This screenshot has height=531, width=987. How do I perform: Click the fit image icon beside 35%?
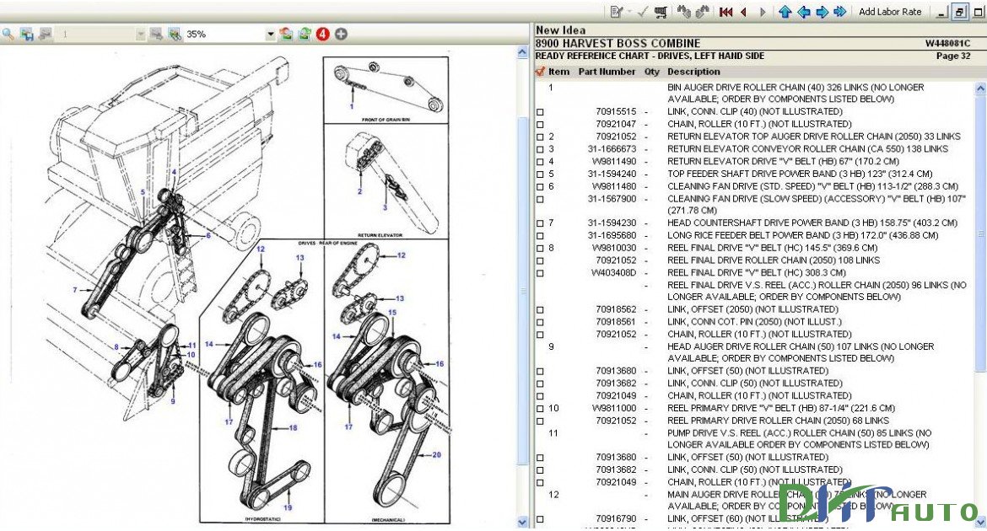(x=175, y=34)
